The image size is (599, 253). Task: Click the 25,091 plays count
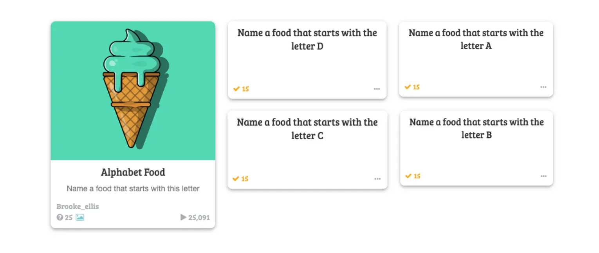[x=199, y=217]
